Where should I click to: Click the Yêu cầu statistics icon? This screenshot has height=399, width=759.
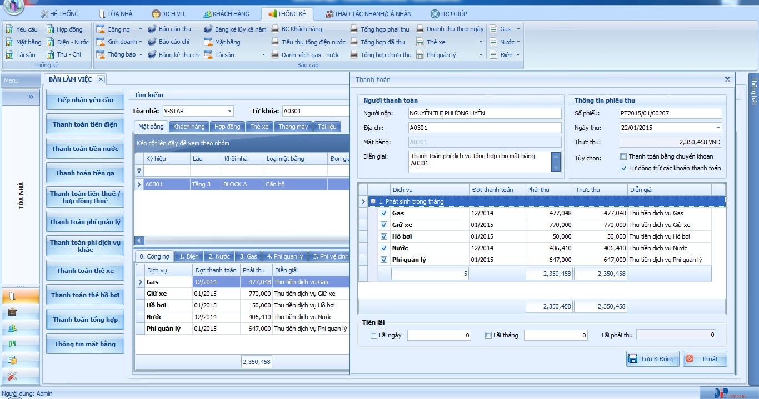(x=9, y=29)
